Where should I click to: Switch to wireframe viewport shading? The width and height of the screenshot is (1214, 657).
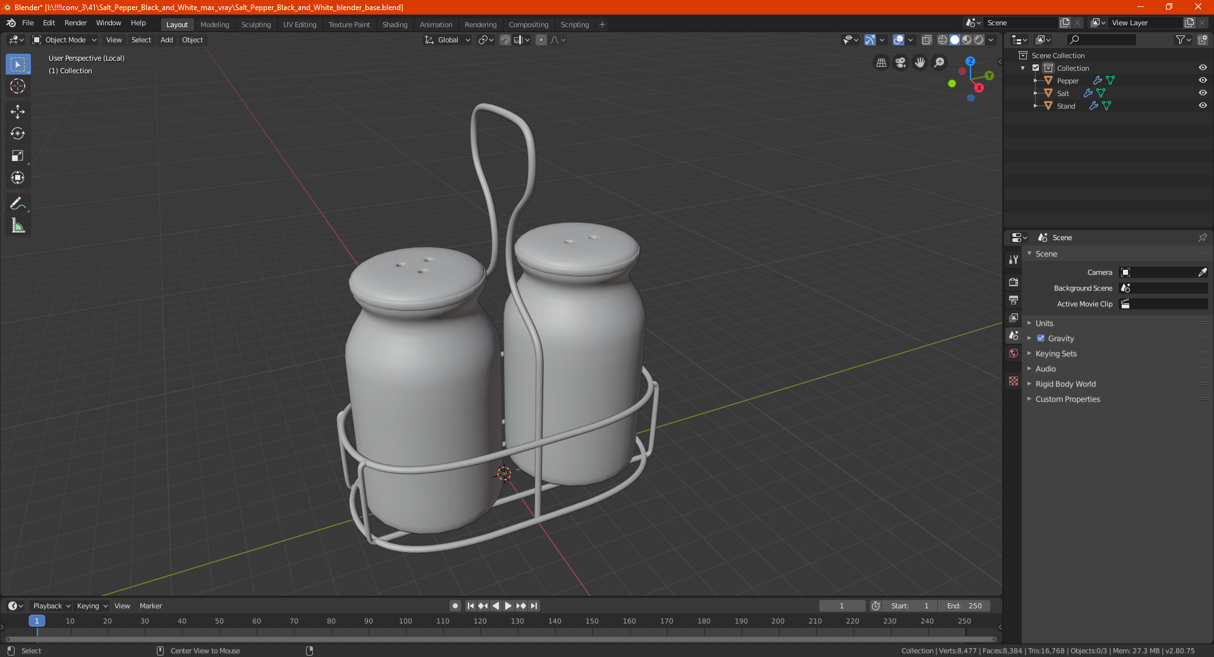click(943, 40)
